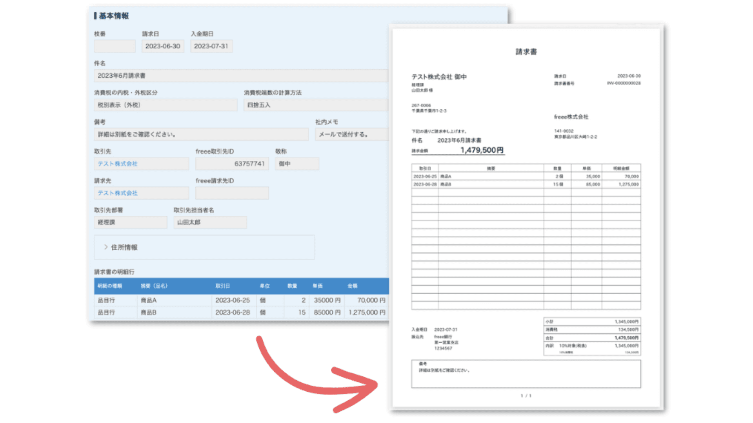Click the 基本情報 section heading
753x423 pixels.
tap(114, 16)
